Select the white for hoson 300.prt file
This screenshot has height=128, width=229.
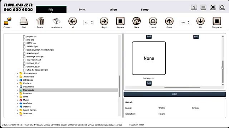pyautogui.click(x=37, y=70)
